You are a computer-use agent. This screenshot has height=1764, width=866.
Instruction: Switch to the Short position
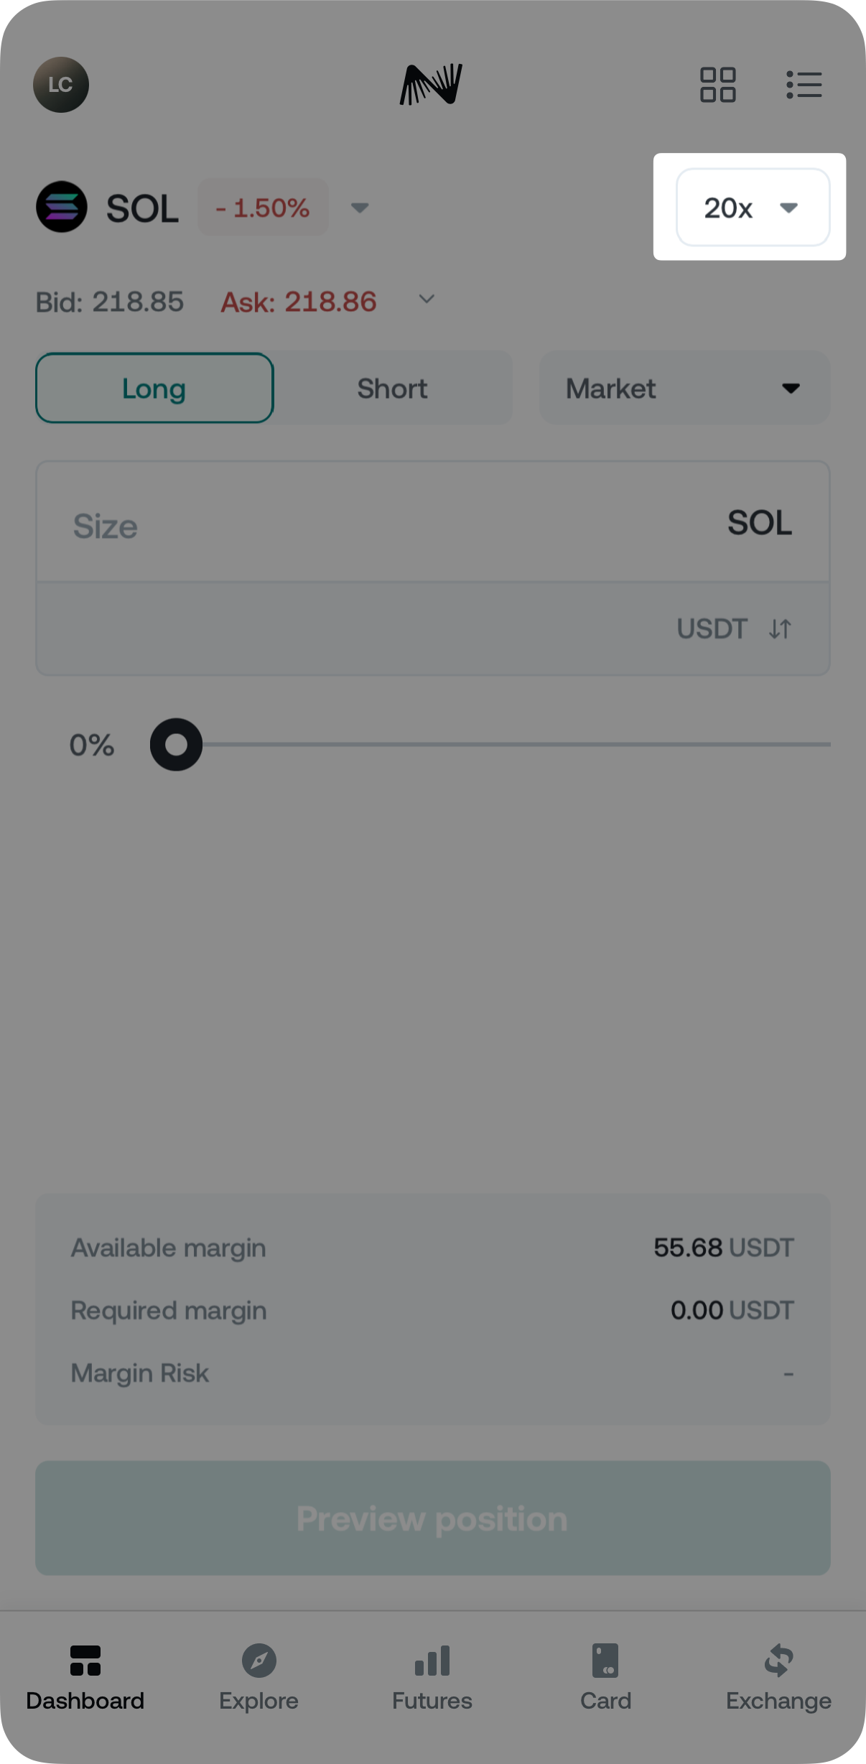tap(392, 388)
